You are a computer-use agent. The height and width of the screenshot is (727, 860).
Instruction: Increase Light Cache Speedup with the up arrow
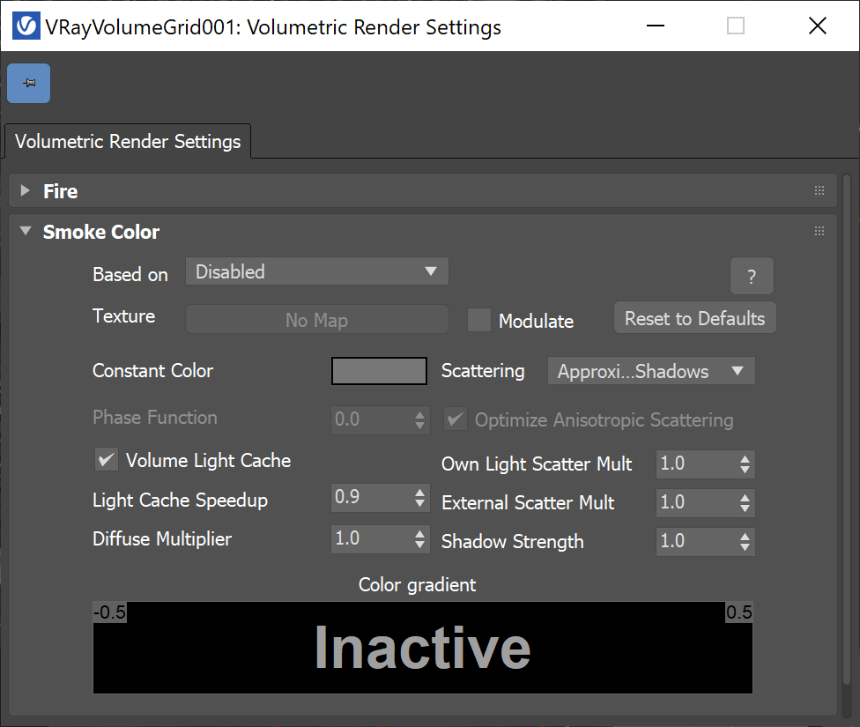point(420,493)
